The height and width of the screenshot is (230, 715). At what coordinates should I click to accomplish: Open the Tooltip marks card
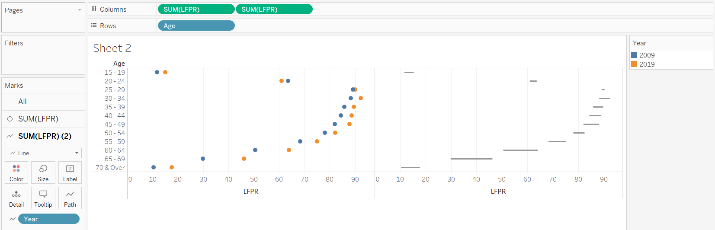pos(43,198)
